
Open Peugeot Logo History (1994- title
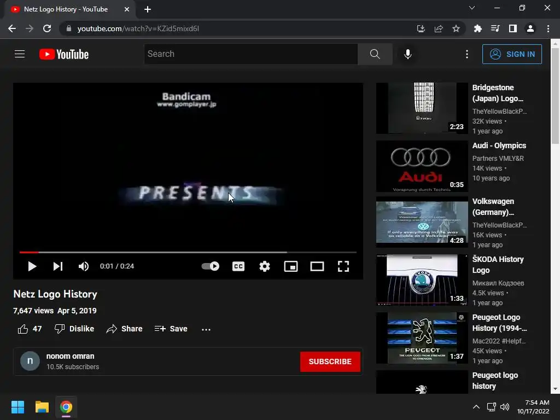[499, 323]
